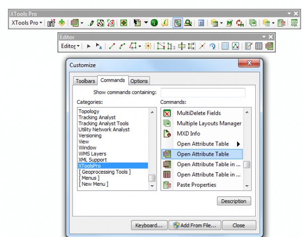The width and height of the screenshot is (302, 237).
Task: Select the Edit Annotation Tool arrow
Action: click(99, 46)
